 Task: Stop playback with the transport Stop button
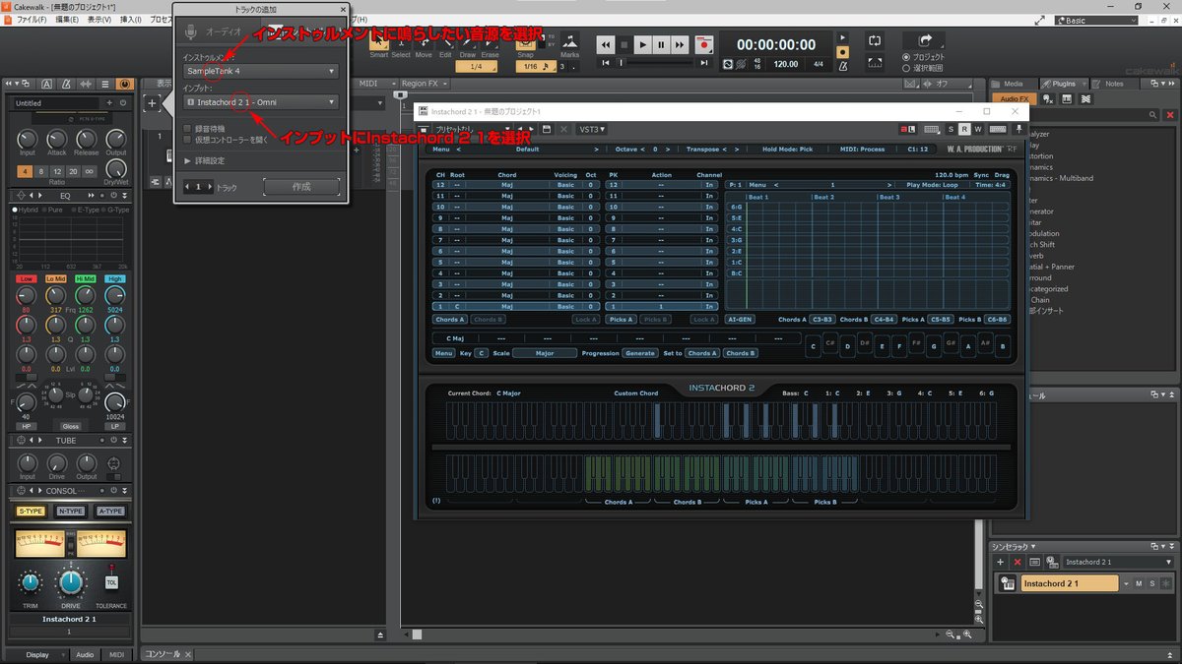624,44
